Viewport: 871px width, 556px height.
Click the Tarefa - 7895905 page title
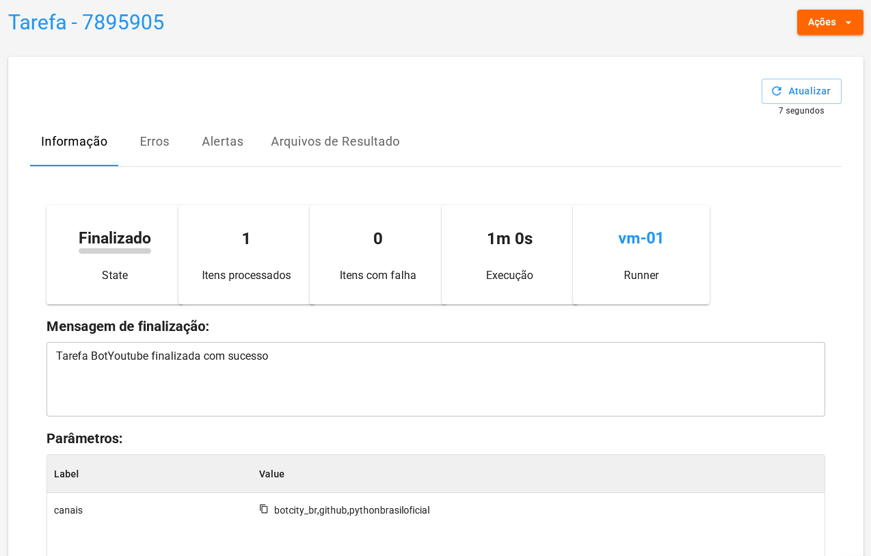point(86,23)
